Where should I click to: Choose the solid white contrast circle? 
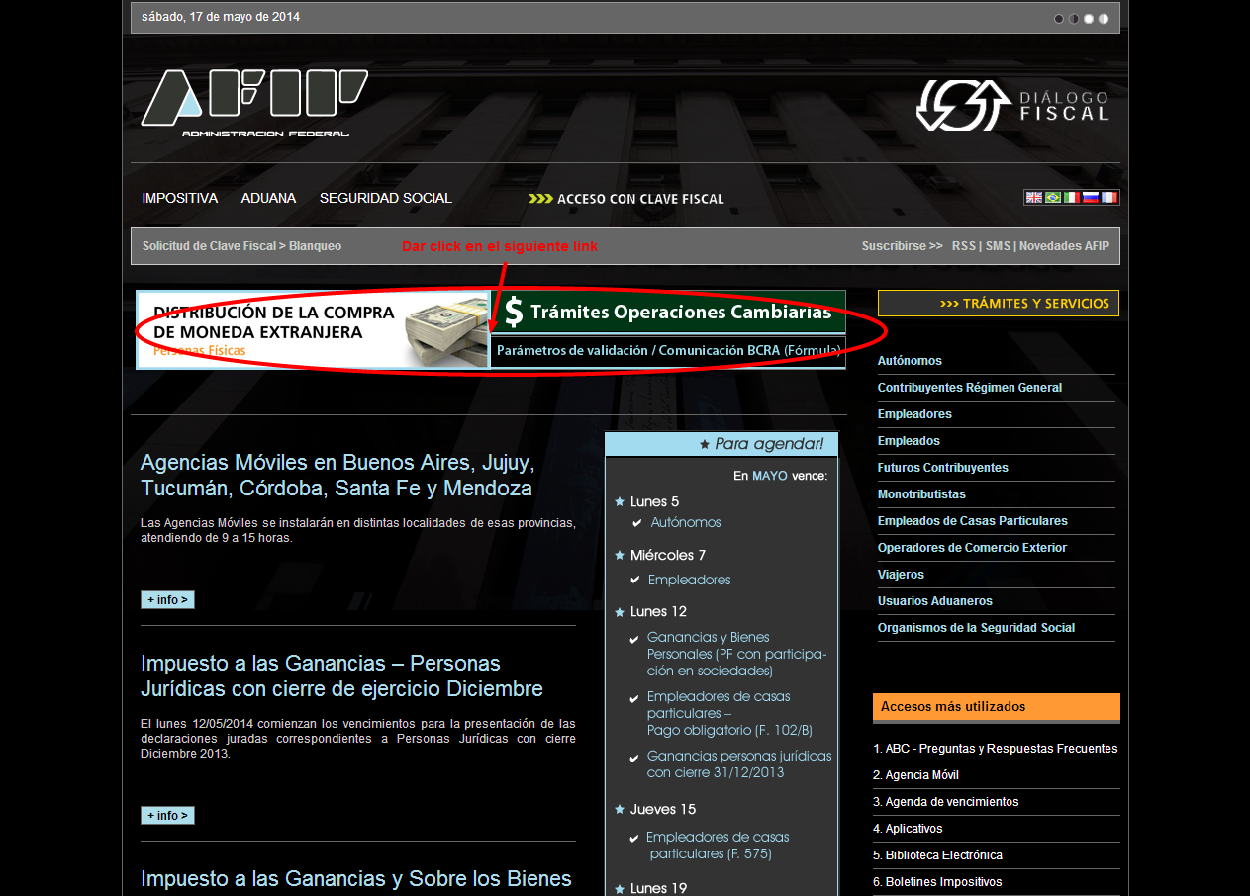(1089, 18)
